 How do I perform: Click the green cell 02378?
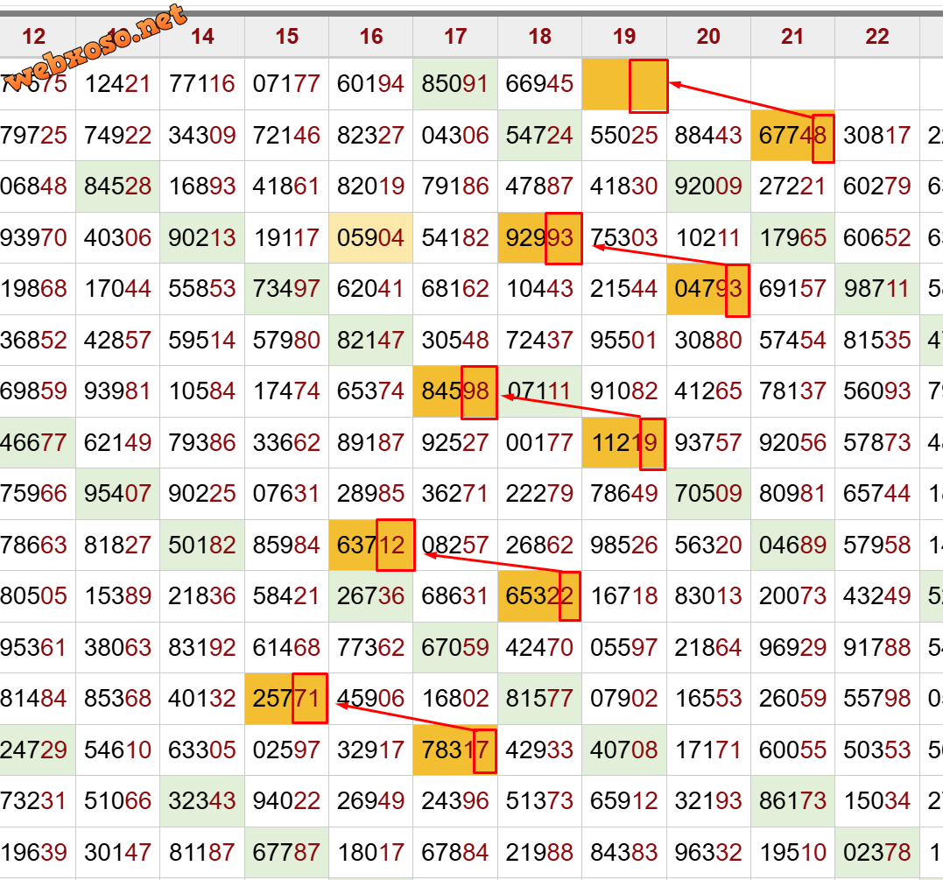(x=877, y=852)
